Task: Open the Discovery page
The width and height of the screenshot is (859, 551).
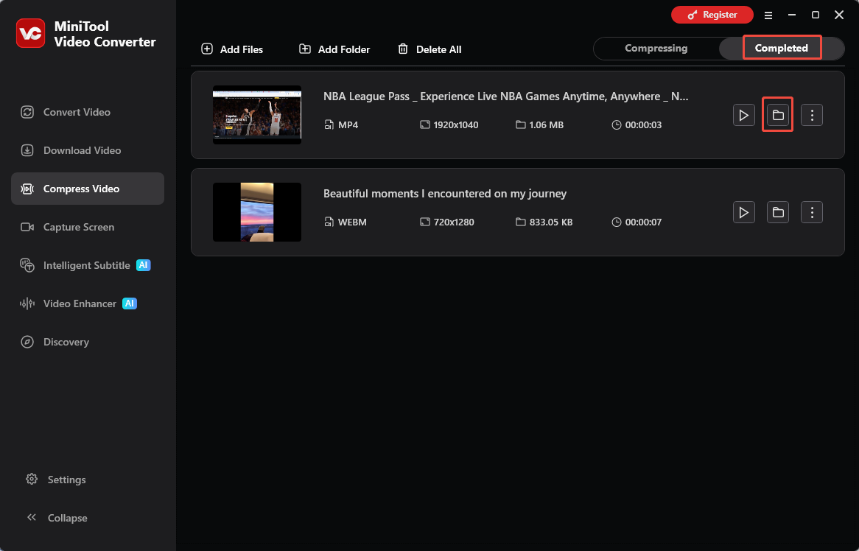Action: pyautogui.click(x=88, y=343)
